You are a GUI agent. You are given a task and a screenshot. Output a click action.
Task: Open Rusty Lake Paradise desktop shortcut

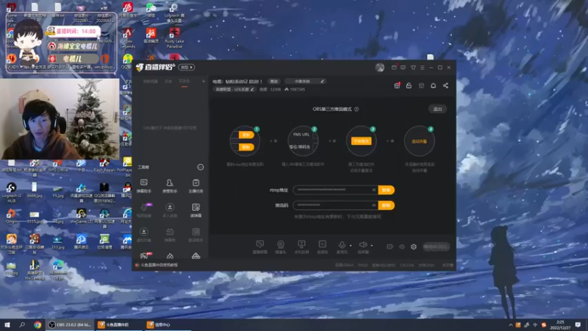pos(174,38)
